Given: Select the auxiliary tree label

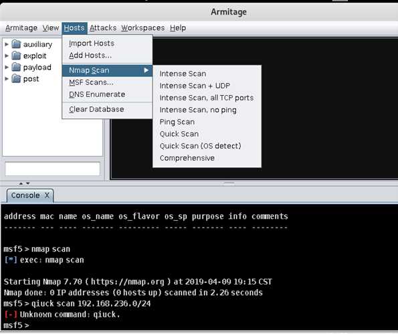Looking at the screenshot, I should (37, 44).
